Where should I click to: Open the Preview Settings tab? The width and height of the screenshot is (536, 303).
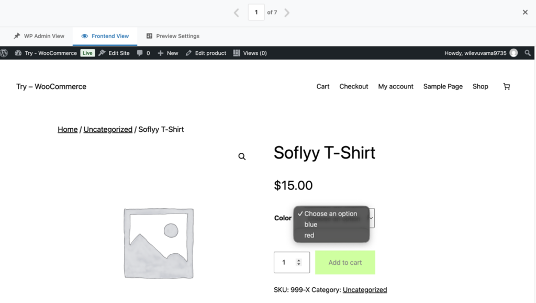173,36
